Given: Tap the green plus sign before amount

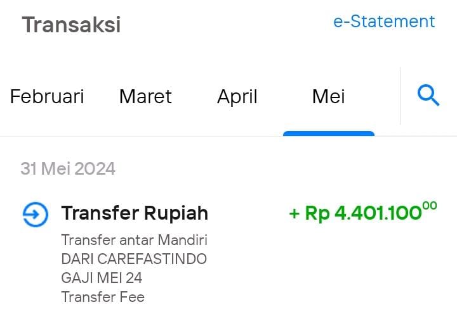Looking at the screenshot, I should click(295, 214).
